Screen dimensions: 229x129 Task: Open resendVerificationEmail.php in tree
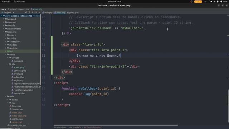pos(26,87)
